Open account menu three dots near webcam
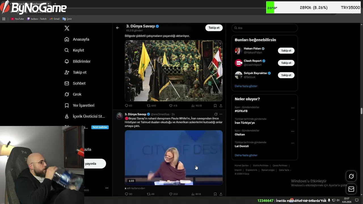 click(107, 188)
